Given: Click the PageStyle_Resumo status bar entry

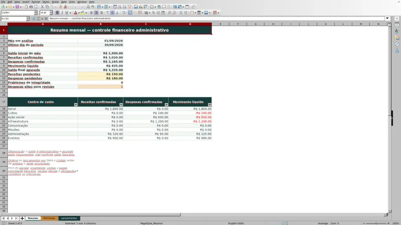Looking at the screenshot, I should 152,223.
